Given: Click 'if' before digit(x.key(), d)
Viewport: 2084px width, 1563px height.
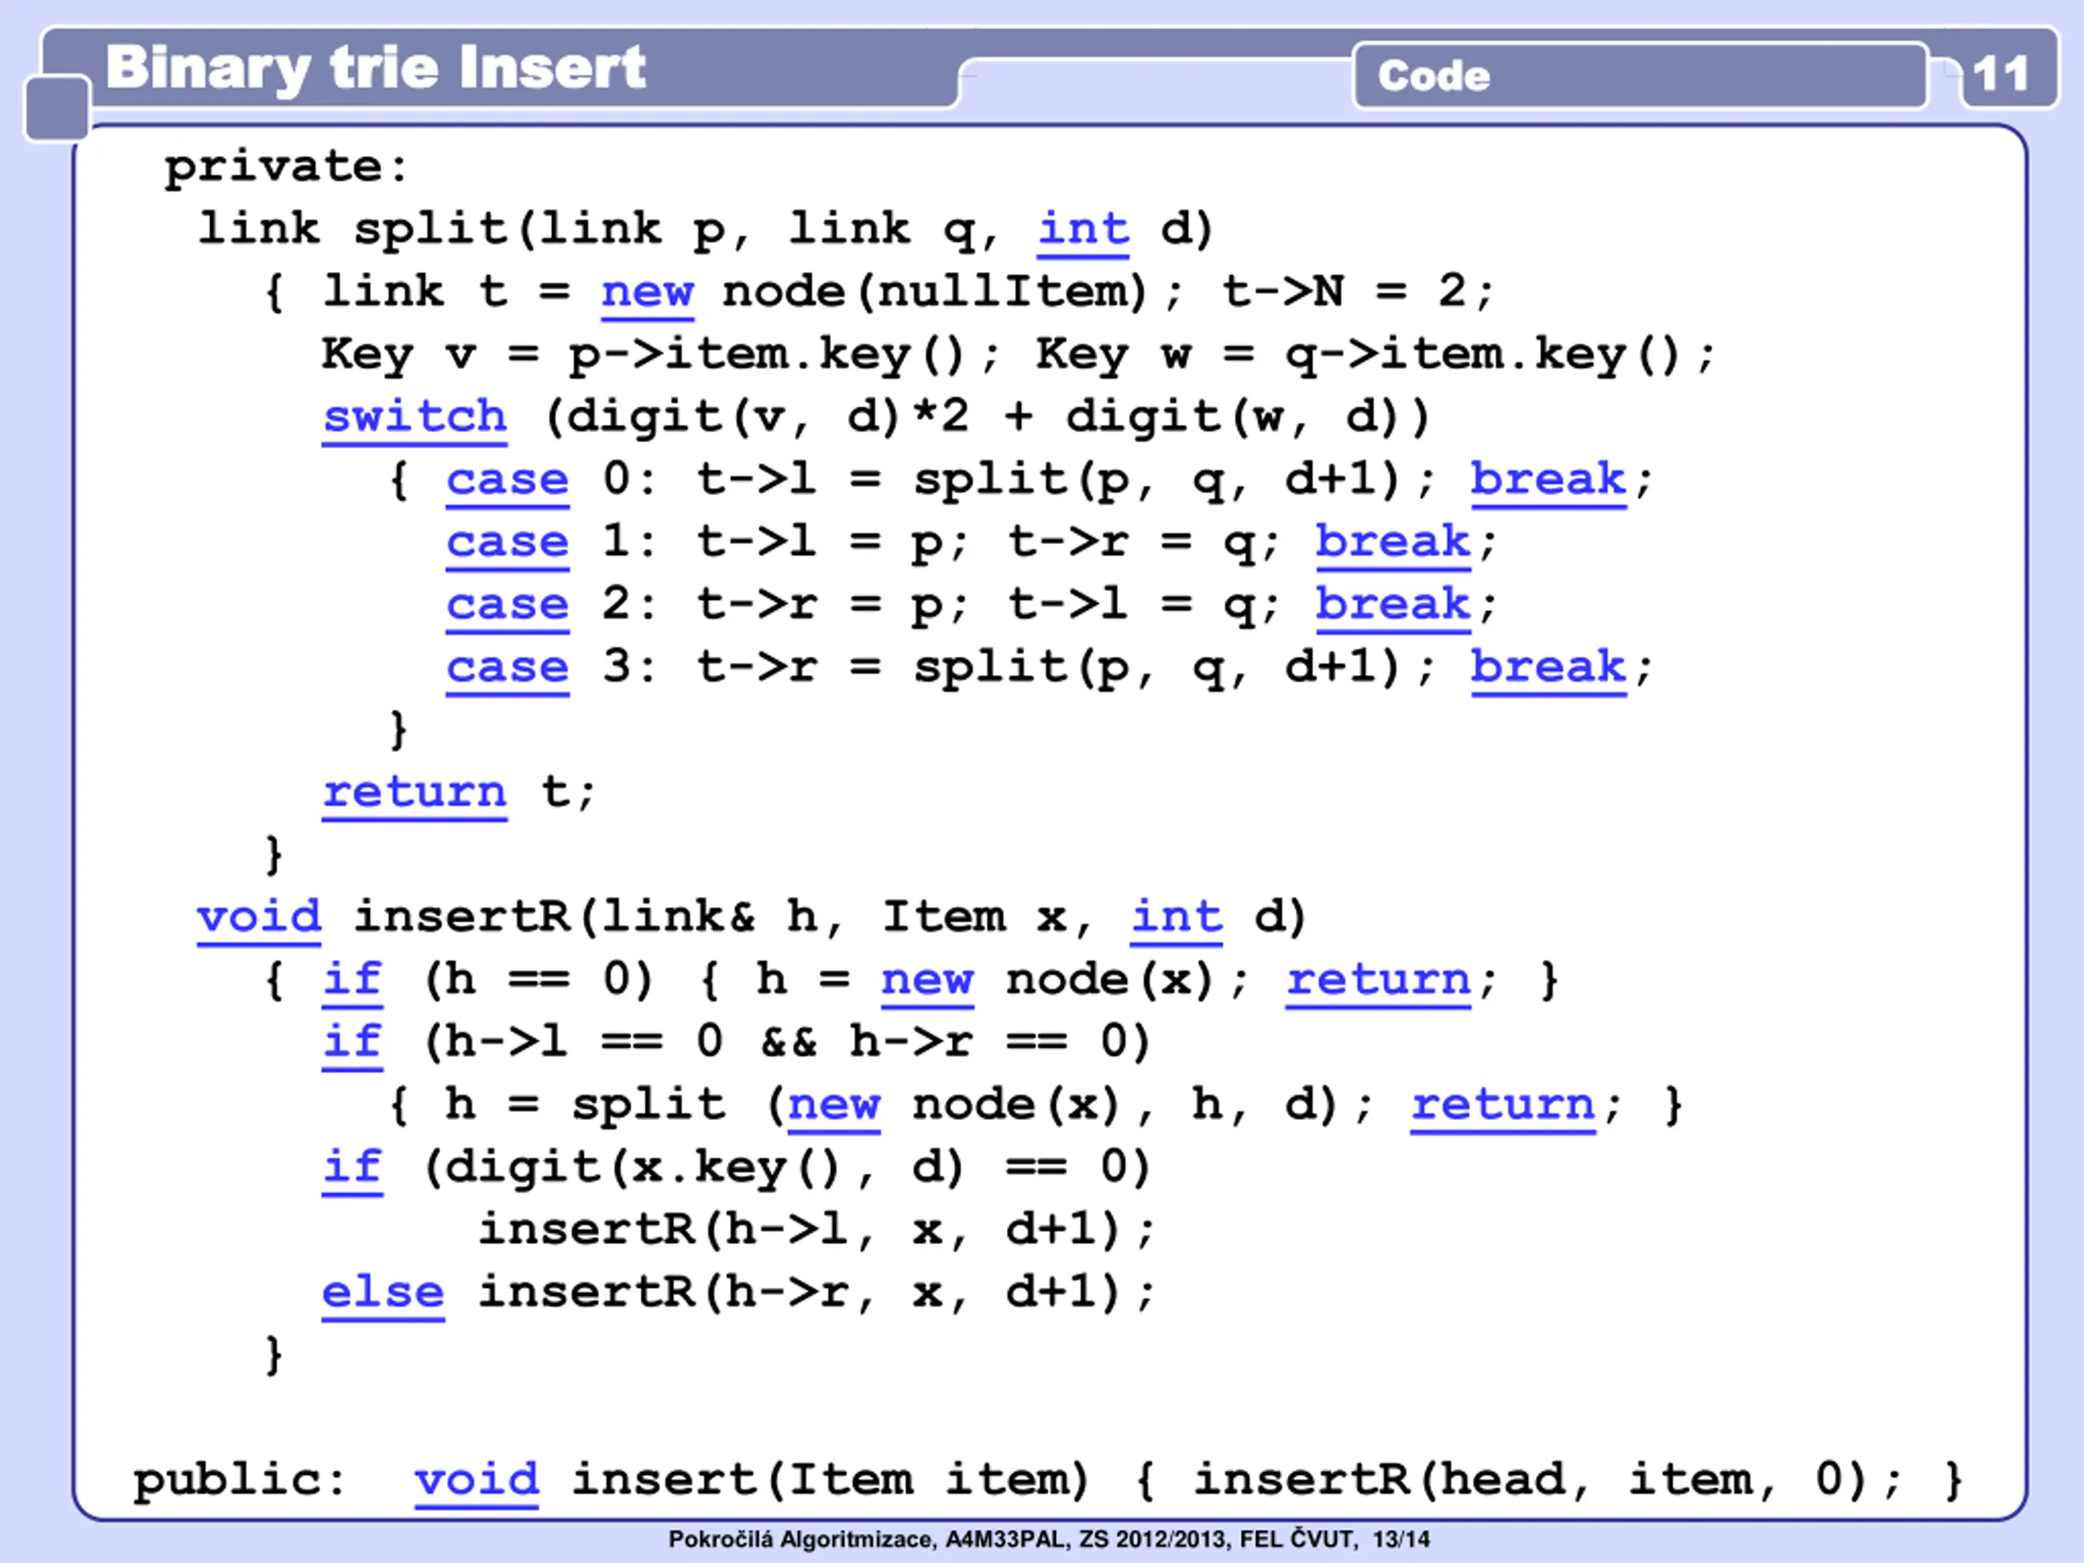Looking at the screenshot, I should tap(352, 1167).
